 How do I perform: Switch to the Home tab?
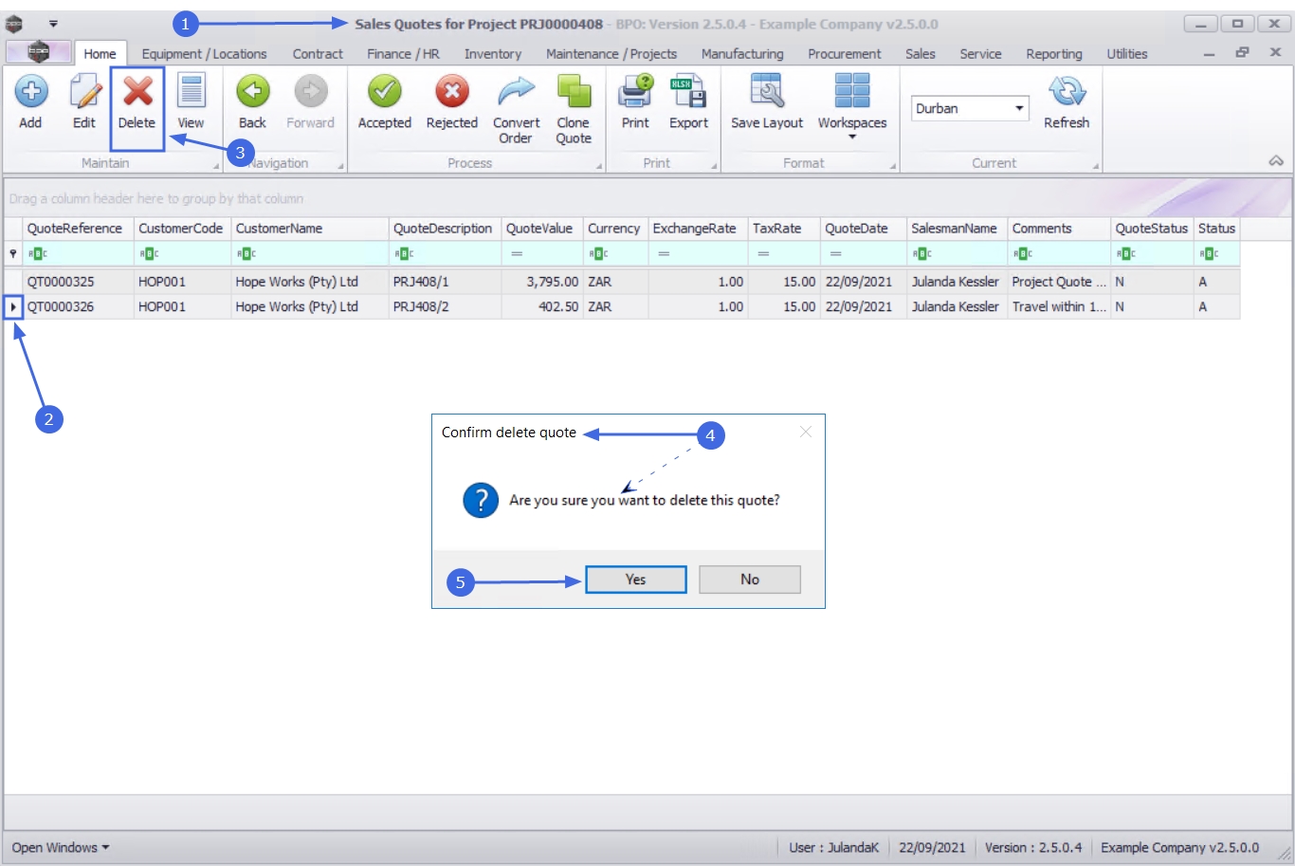point(100,54)
